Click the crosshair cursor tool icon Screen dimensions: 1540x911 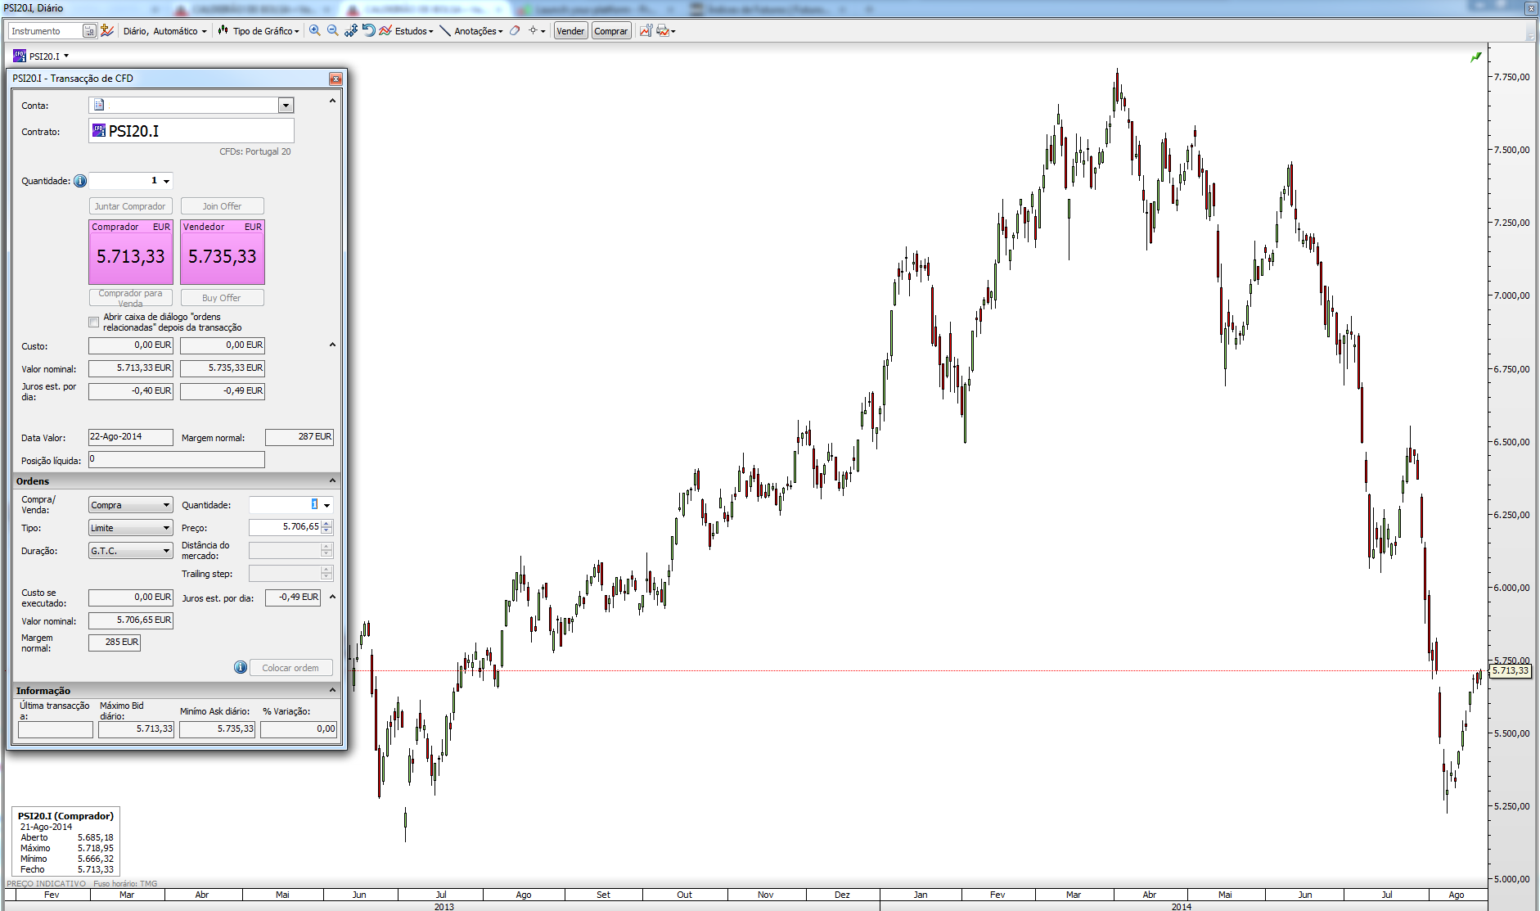533,31
